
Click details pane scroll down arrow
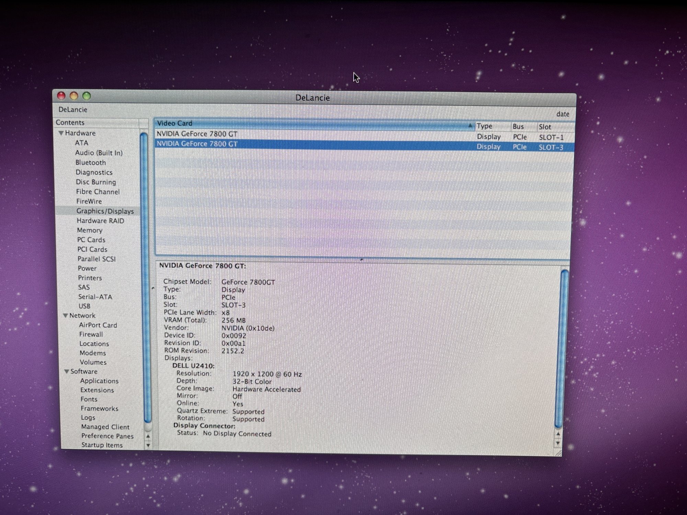(x=558, y=443)
